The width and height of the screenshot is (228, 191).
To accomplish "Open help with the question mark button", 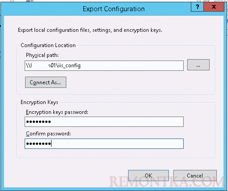I will coord(197,7).
